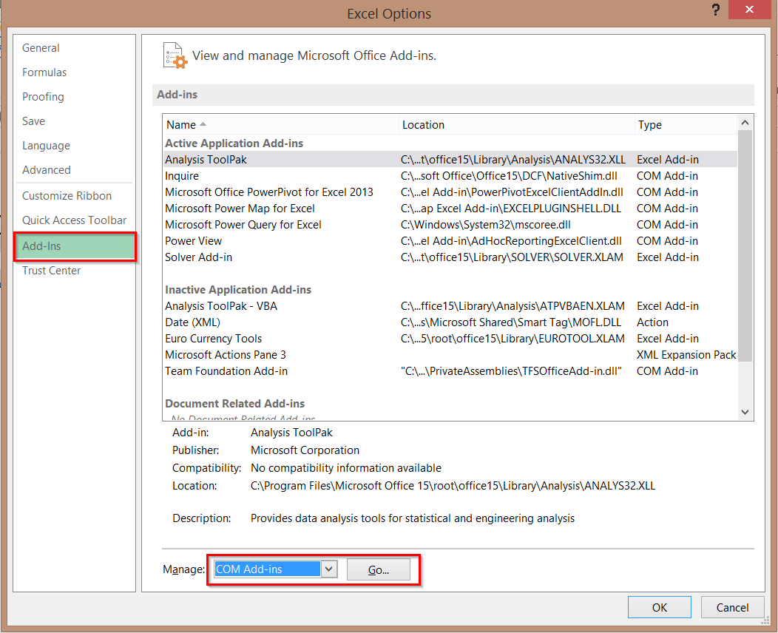Sort add-ins by Name column header
This screenshot has width=778, height=633.
[181, 125]
